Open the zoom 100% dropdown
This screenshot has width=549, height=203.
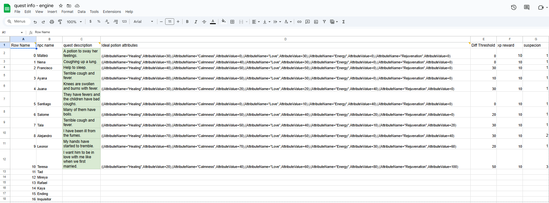click(74, 22)
